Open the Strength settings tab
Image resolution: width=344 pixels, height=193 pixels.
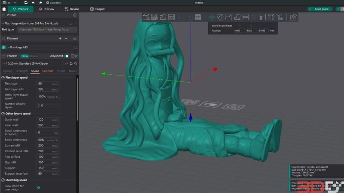pos(21,71)
